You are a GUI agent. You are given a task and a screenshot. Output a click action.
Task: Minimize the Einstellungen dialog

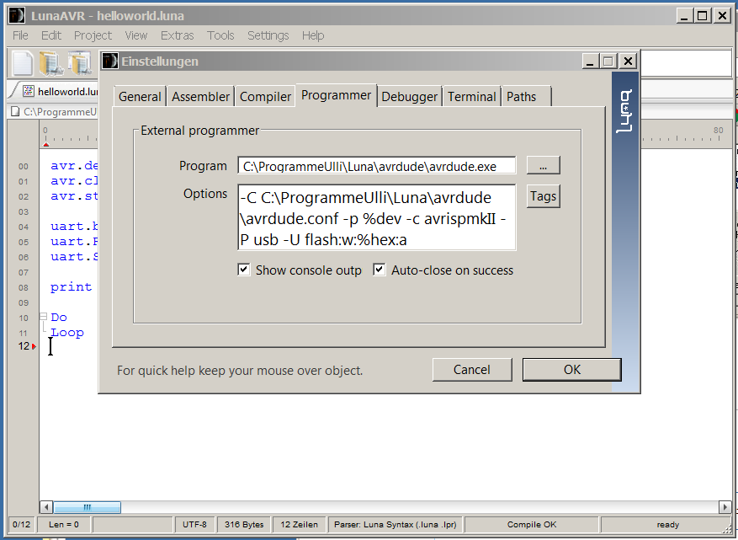coord(590,61)
